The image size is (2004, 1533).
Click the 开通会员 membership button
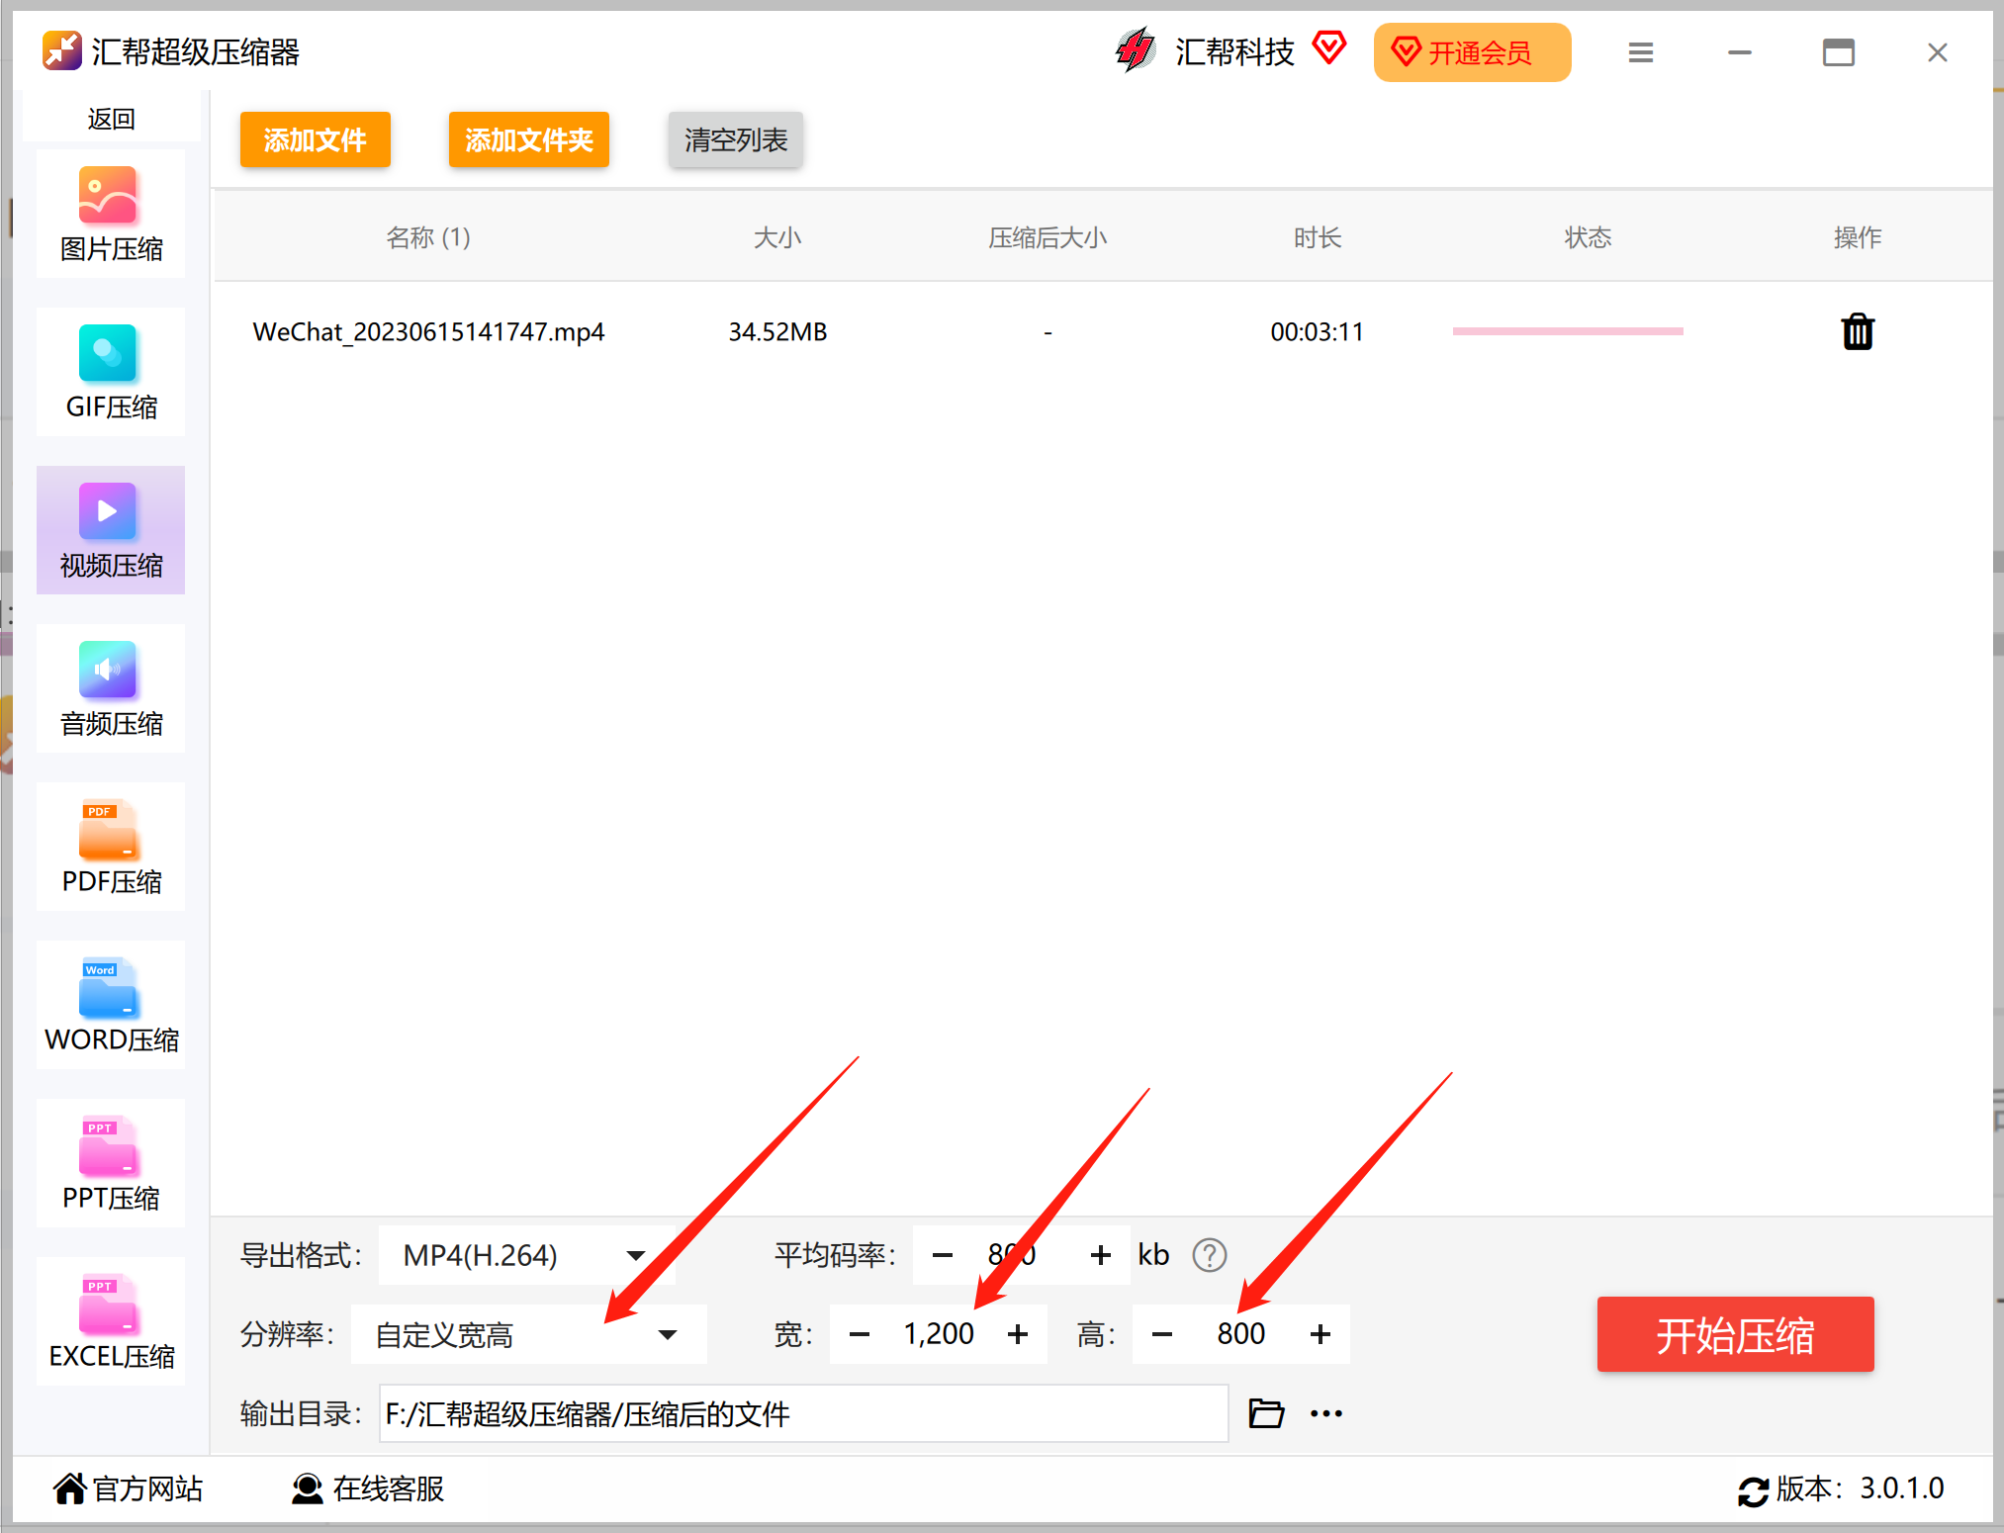point(1472,52)
